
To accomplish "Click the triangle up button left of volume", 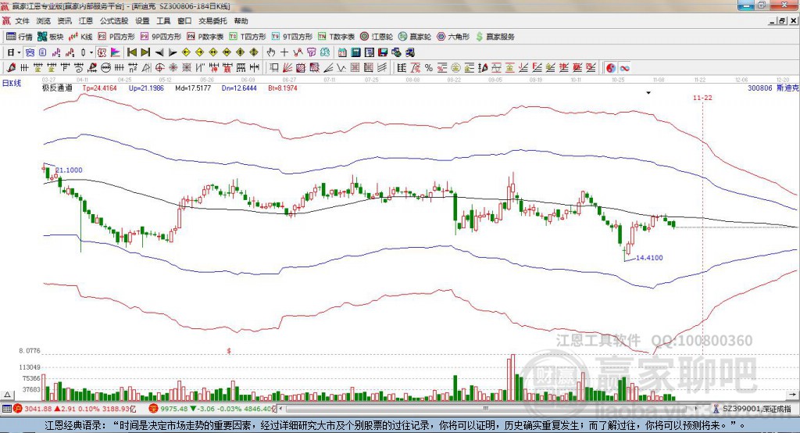I will click(x=7, y=395).
